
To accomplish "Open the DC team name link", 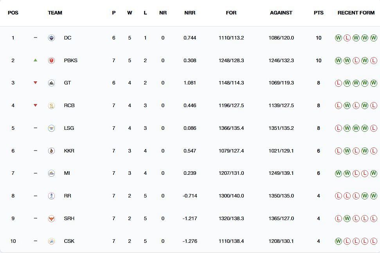I will 68,38.
